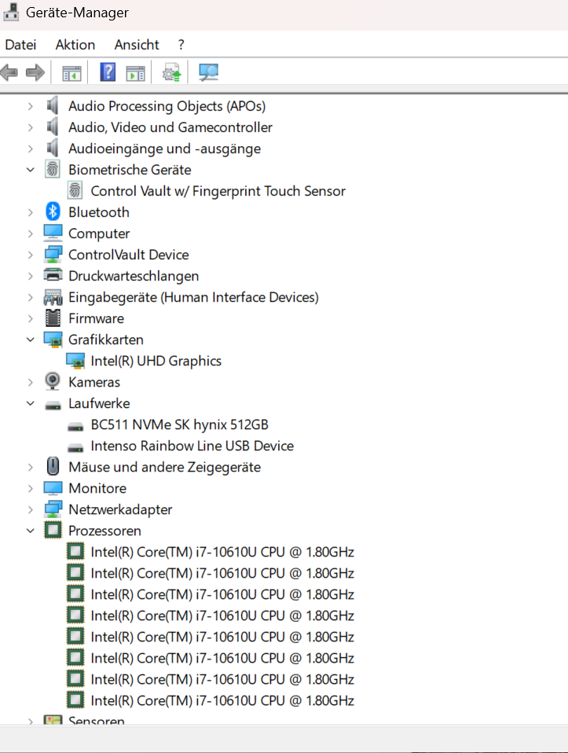Expand Audio Processing Objects (APOs) node
This screenshot has height=753, width=568.
click(x=31, y=106)
